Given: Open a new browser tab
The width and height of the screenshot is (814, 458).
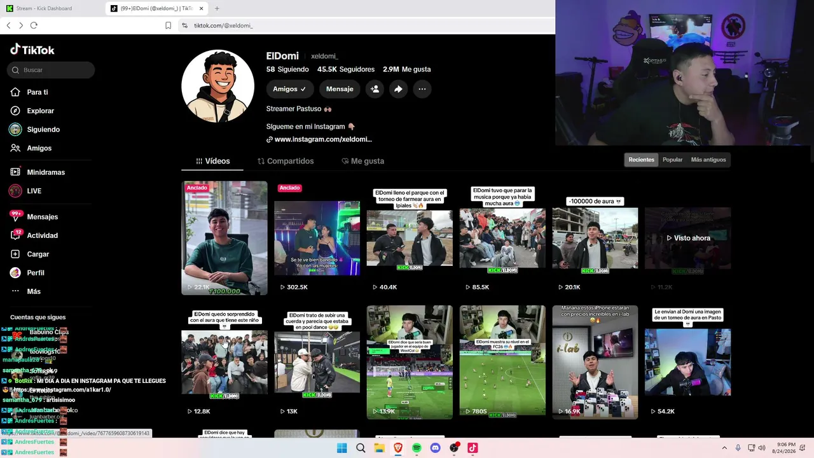Looking at the screenshot, I should click(x=217, y=8).
